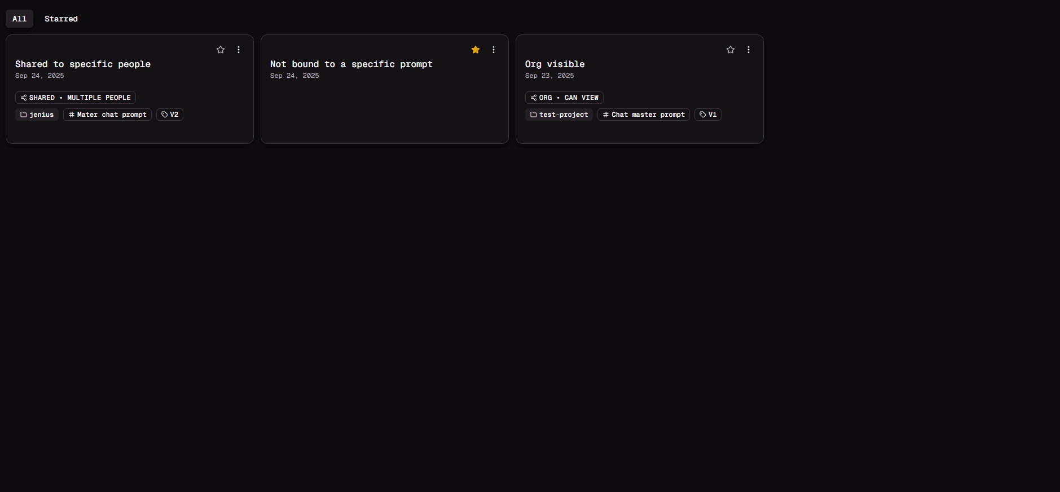Star the 'Shared to specific people' card

[x=221, y=50]
